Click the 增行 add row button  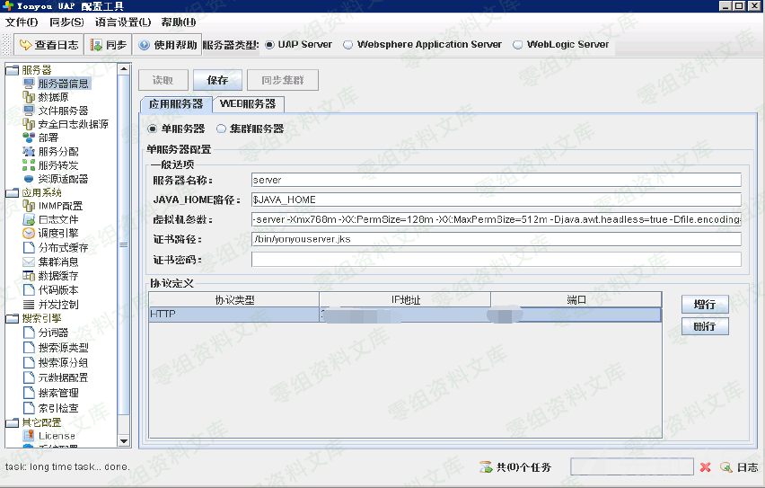tap(704, 305)
